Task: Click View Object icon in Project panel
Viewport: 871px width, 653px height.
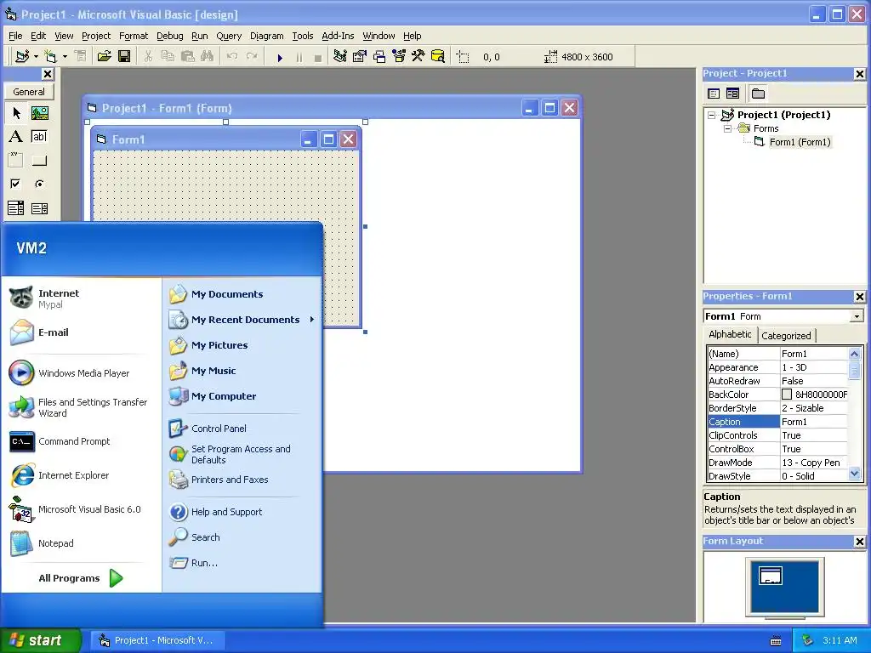Action: [x=732, y=94]
